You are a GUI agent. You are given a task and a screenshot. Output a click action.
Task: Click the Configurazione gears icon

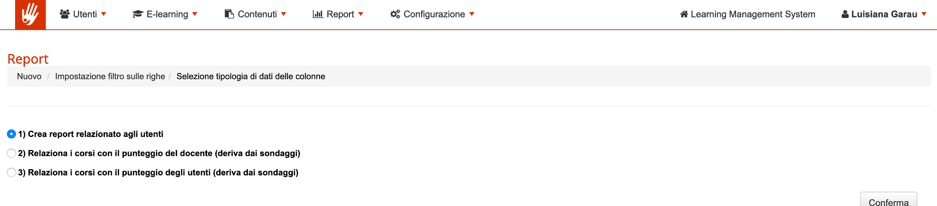[x=395, y=14]
